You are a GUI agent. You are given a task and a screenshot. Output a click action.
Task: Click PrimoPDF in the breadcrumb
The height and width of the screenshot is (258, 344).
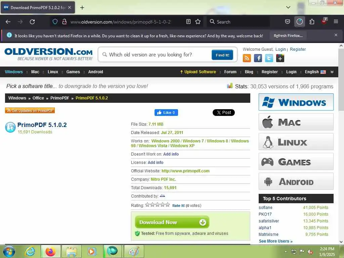click(x=60, y=98)
